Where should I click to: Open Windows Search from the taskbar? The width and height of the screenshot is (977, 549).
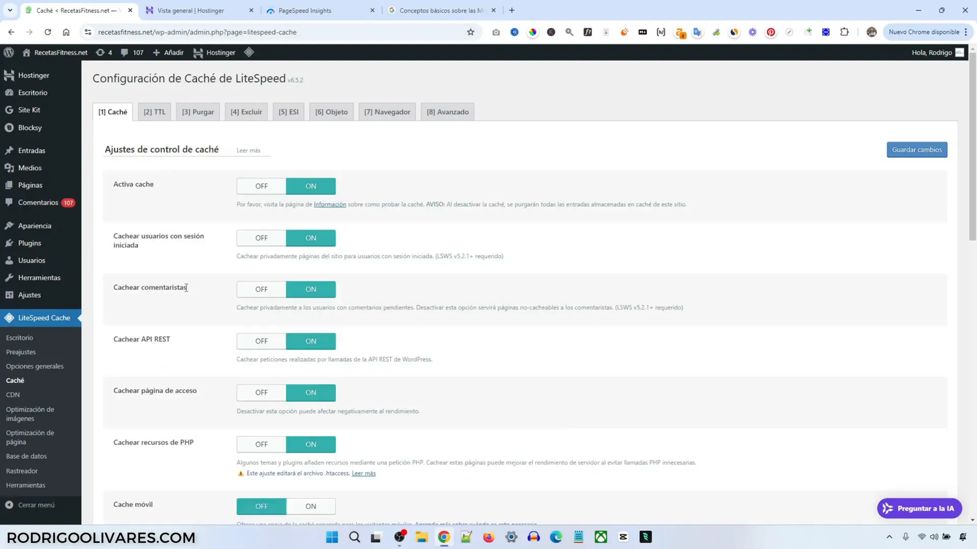pyautogui.click(x=354, y=537)
